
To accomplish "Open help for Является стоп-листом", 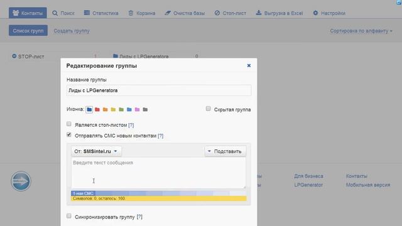I will (x=131, y=125).
